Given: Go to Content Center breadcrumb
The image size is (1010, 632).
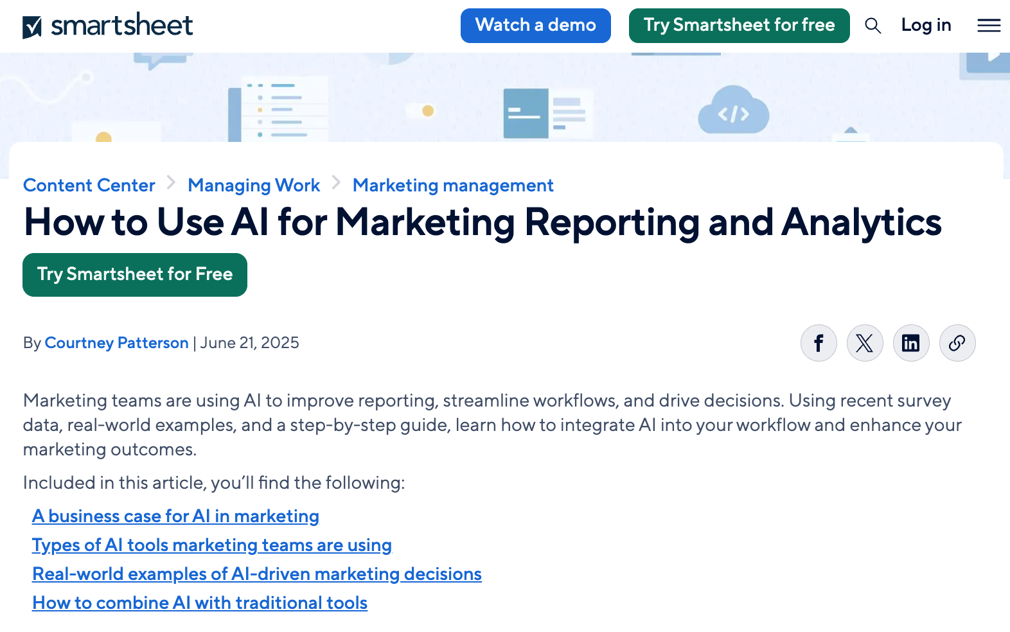Looking at the screenshot, I should click(89, 186).
